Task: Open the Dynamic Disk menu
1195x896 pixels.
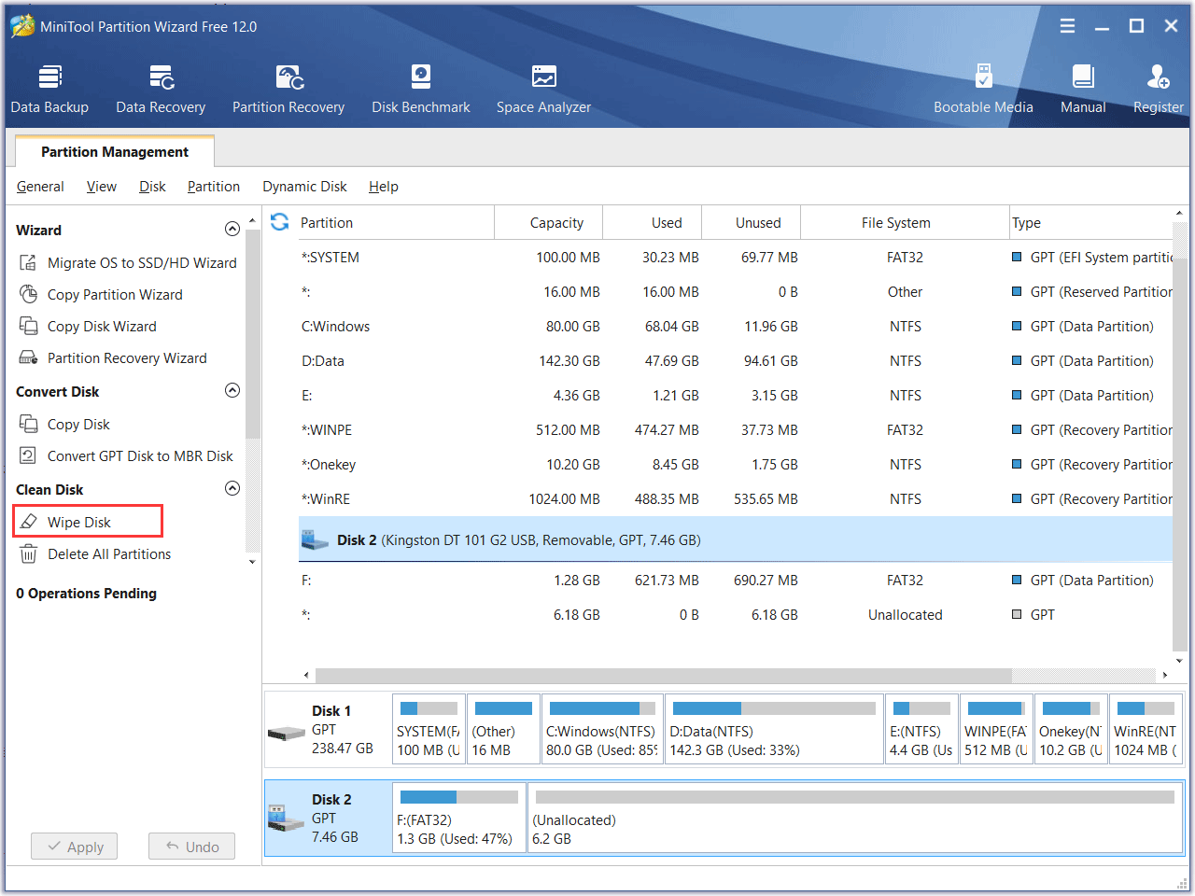Action: (x=304, y=187)
